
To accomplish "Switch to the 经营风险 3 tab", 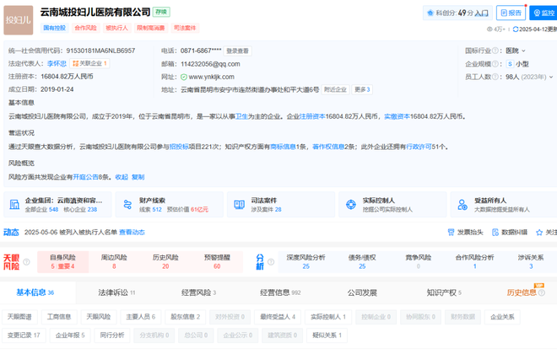I will (x=198, y=292).
